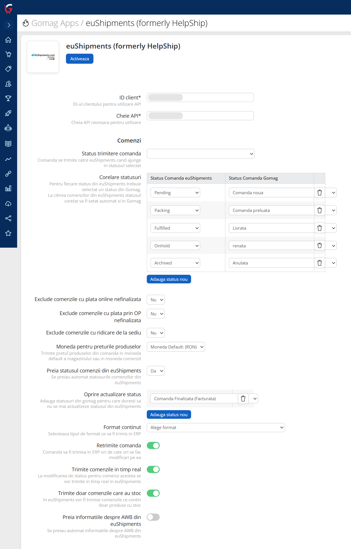Open the customers user icon
351x549 pixels.
click(8, 84)
